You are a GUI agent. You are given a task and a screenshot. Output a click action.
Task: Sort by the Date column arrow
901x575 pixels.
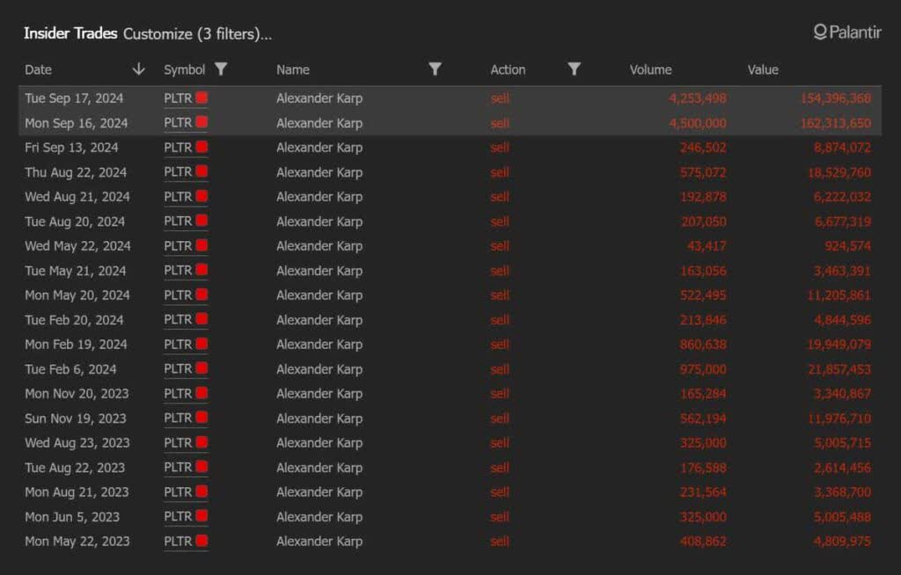click(138, 69)
